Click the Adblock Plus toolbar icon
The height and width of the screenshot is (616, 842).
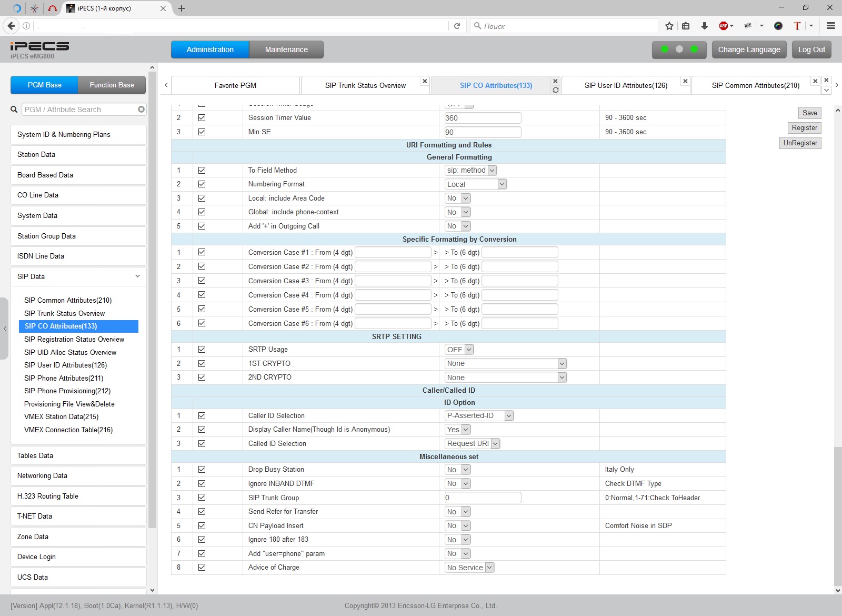pos(724,26)
